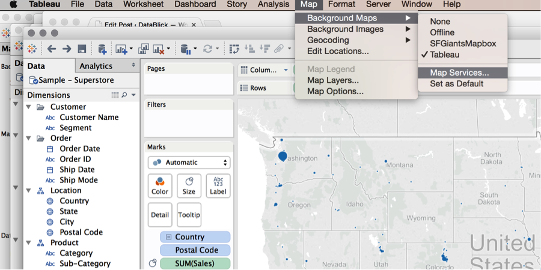Screen dimensions: 541x270
Task: Click the back arrow undo icon
Action: 52,49
